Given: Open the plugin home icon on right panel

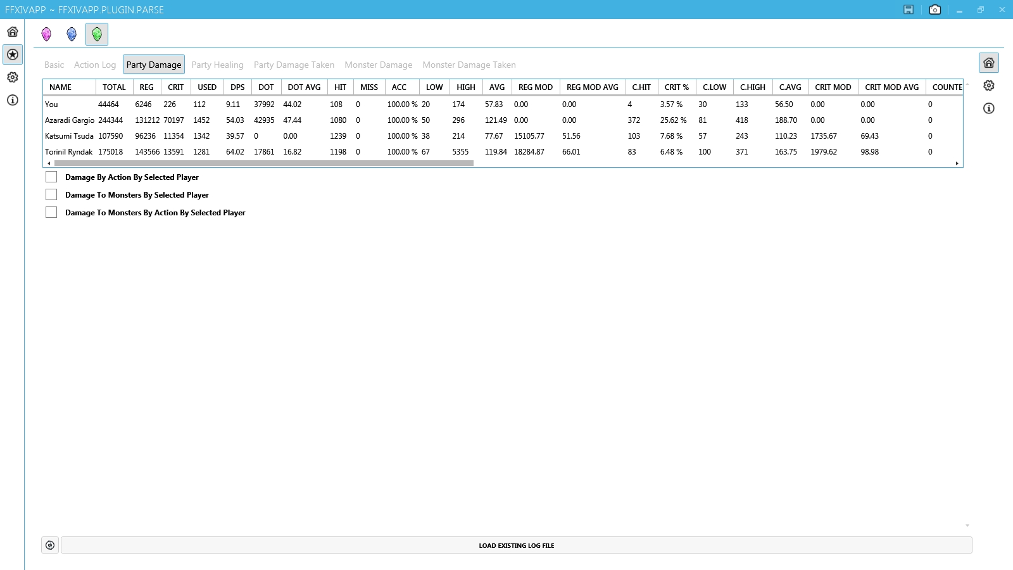Looking at the screenshot, I should 988,63.
